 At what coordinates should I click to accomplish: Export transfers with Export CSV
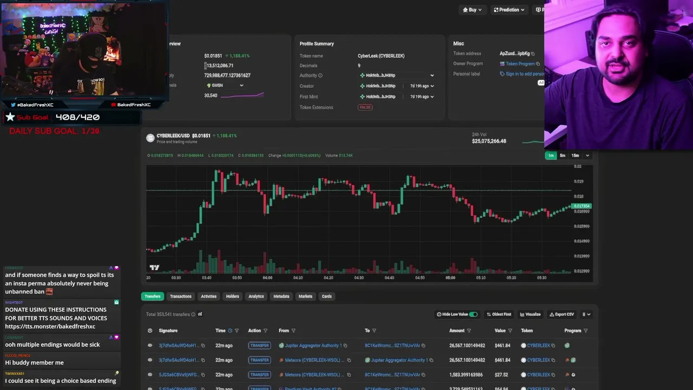(x=562, y=314)
